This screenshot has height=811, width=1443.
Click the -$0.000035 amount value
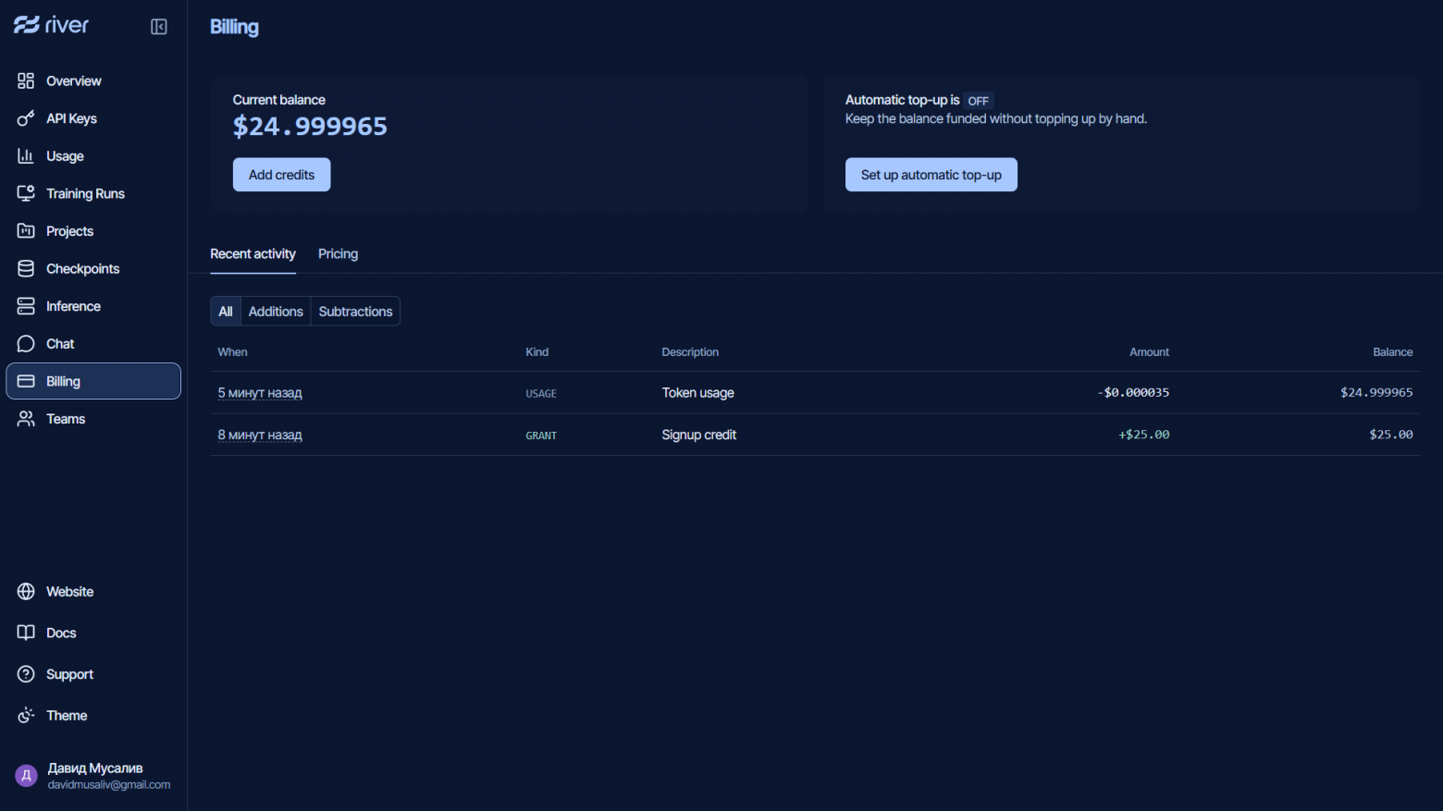click(1133, 393)
